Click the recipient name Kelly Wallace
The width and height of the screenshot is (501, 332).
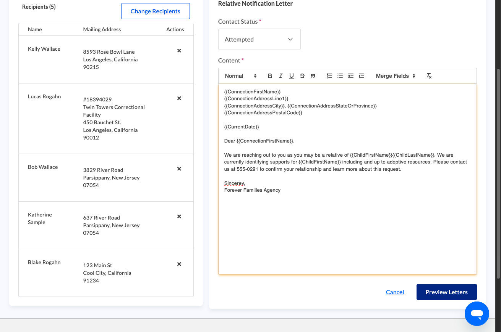44,49
